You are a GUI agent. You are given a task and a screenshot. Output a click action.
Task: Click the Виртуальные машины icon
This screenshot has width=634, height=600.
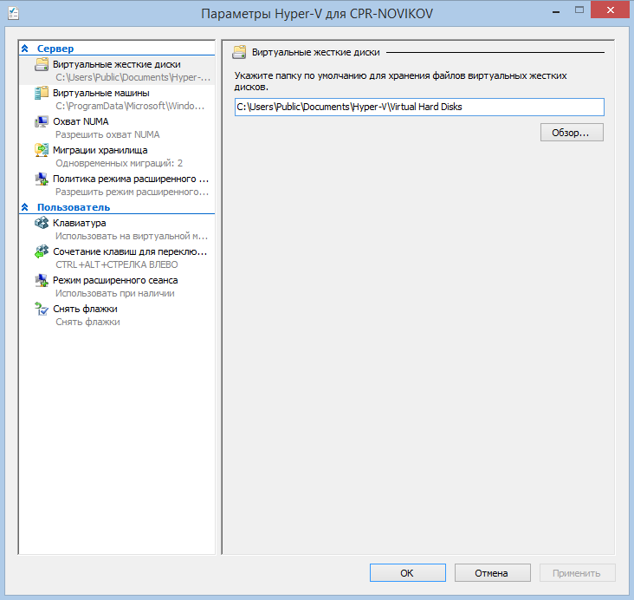42,94
